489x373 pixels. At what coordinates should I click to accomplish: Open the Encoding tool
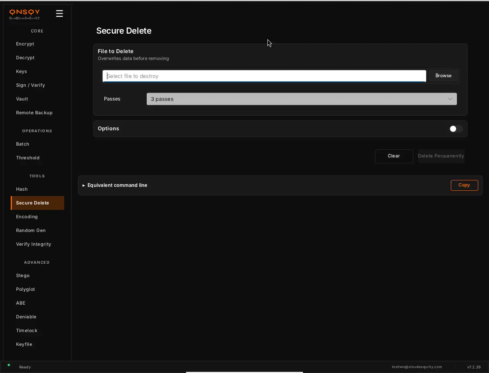pyautogui.click(x=37, y=217)
